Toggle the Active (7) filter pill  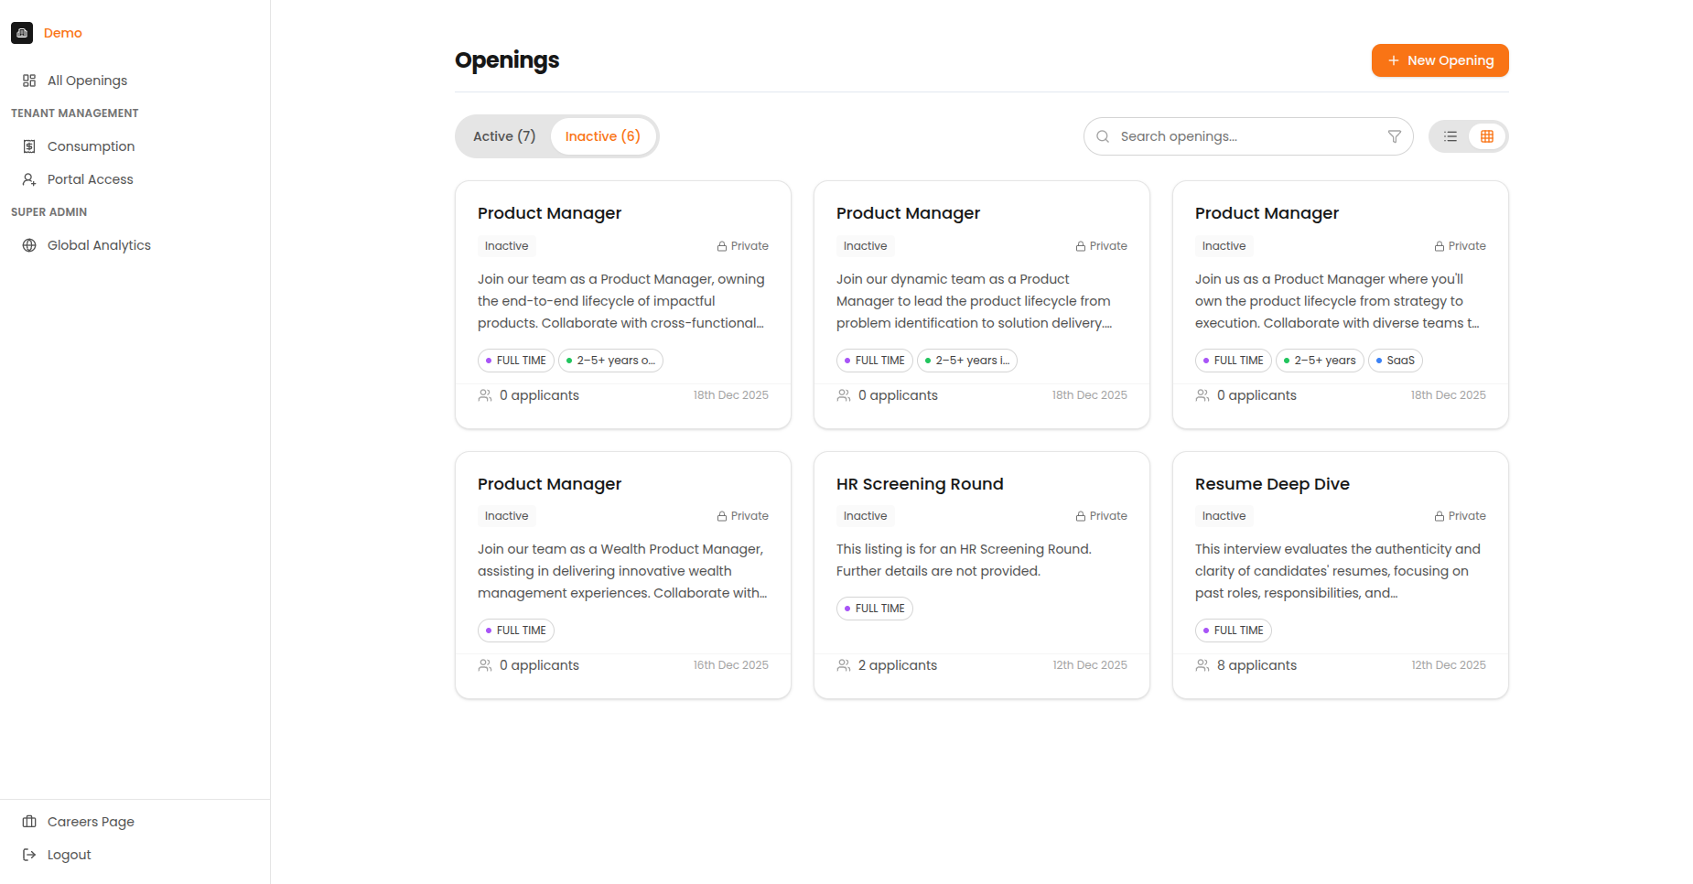click(x=504, y=135)
